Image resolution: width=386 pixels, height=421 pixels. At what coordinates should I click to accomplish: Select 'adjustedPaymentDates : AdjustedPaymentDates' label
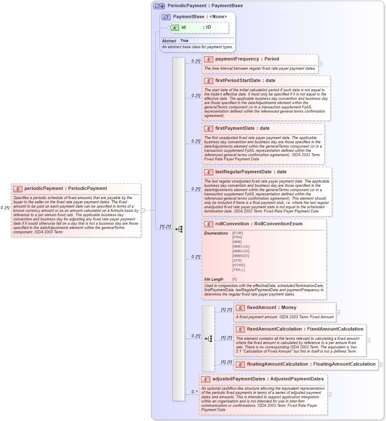[x=268, y=379]
